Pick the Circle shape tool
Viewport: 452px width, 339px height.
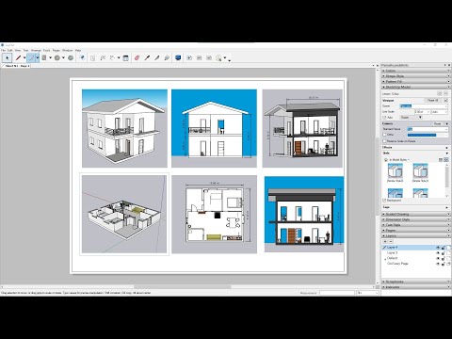point(57,57)
